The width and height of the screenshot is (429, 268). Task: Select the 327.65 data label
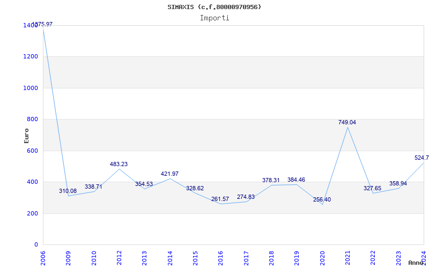click(x=372, y=188)
